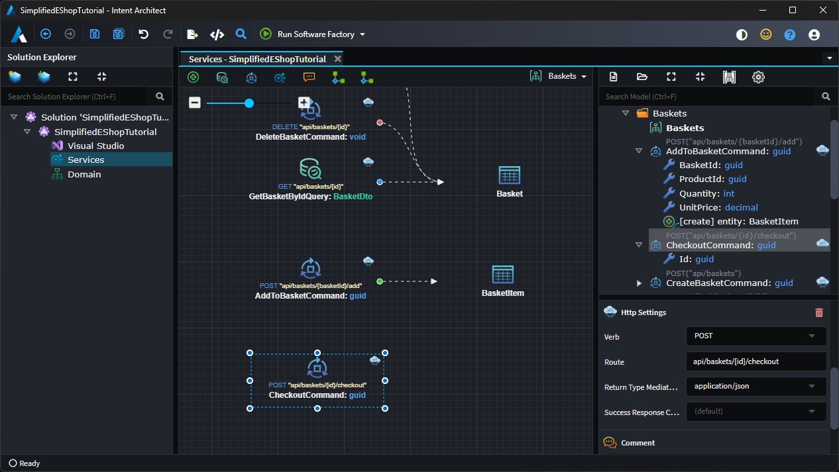
Task: Collapse the AddToBasketCommand tree node
Action: [639, 151]
